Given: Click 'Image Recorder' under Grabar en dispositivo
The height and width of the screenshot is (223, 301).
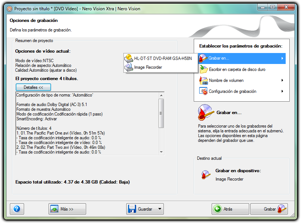Looking at the screenshot, I should [x=229, y=179].
